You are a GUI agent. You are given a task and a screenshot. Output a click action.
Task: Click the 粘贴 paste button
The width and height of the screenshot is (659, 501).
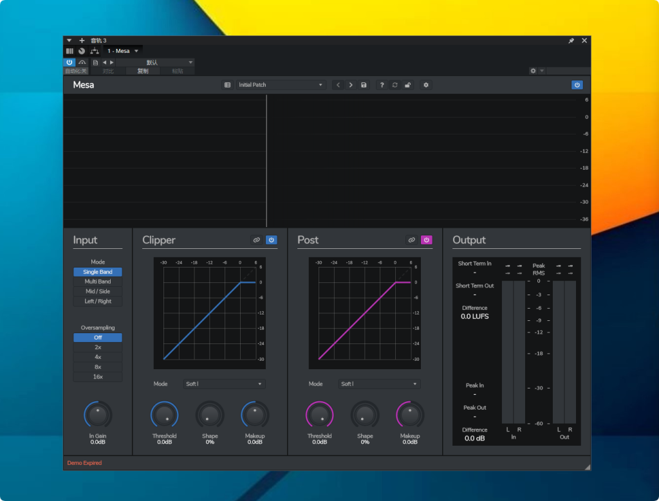(x=178, y=71)
